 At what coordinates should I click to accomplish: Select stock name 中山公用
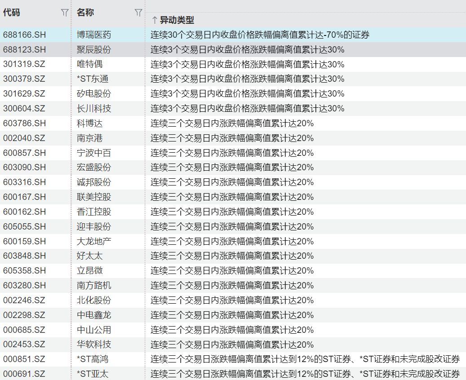click(x=94, y=330)
